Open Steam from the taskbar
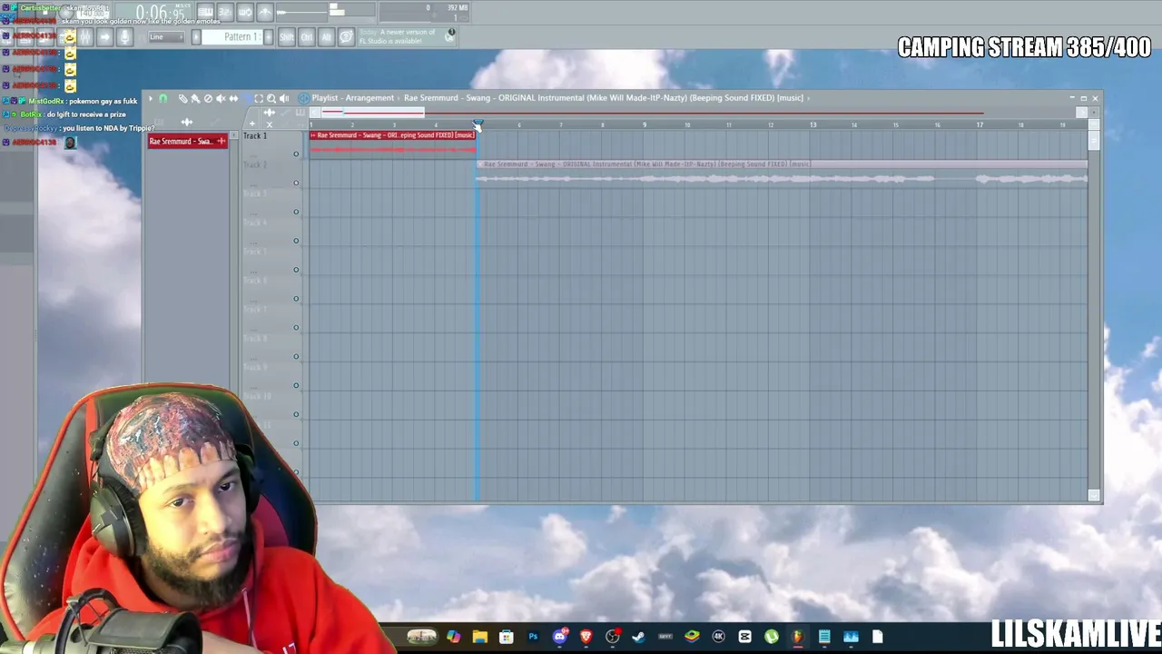 (639, 637)
